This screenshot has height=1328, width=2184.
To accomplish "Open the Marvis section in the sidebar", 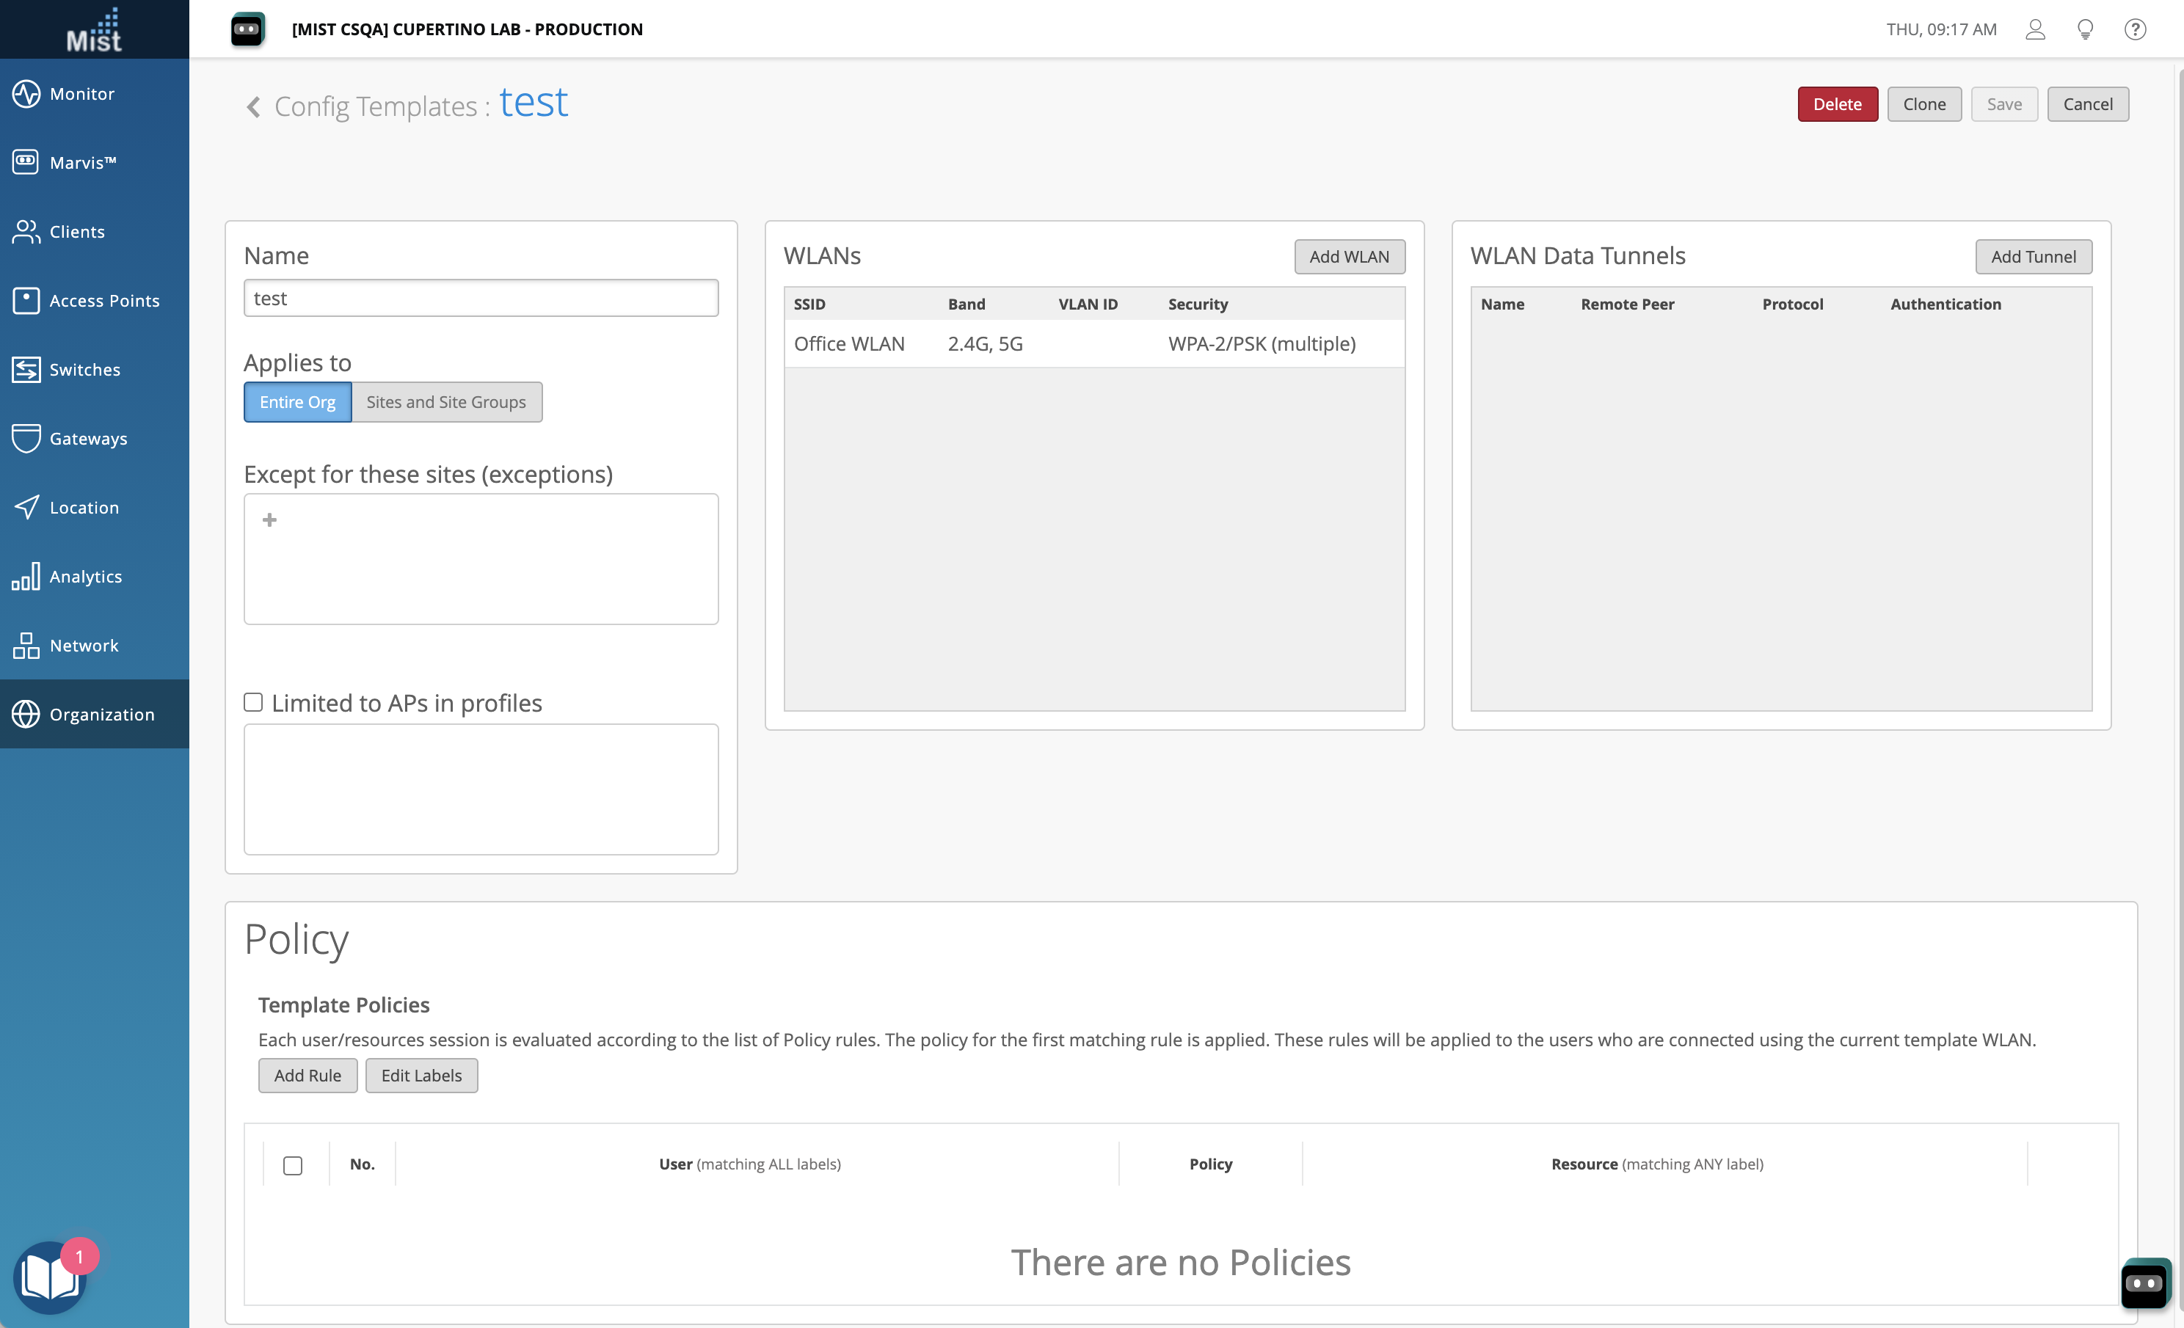I will (x=81, y=163).
